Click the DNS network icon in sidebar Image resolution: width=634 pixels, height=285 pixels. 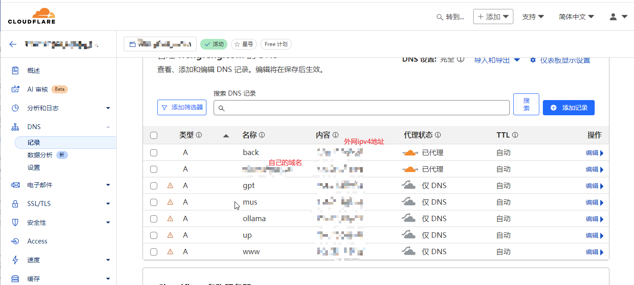point(15,127)
